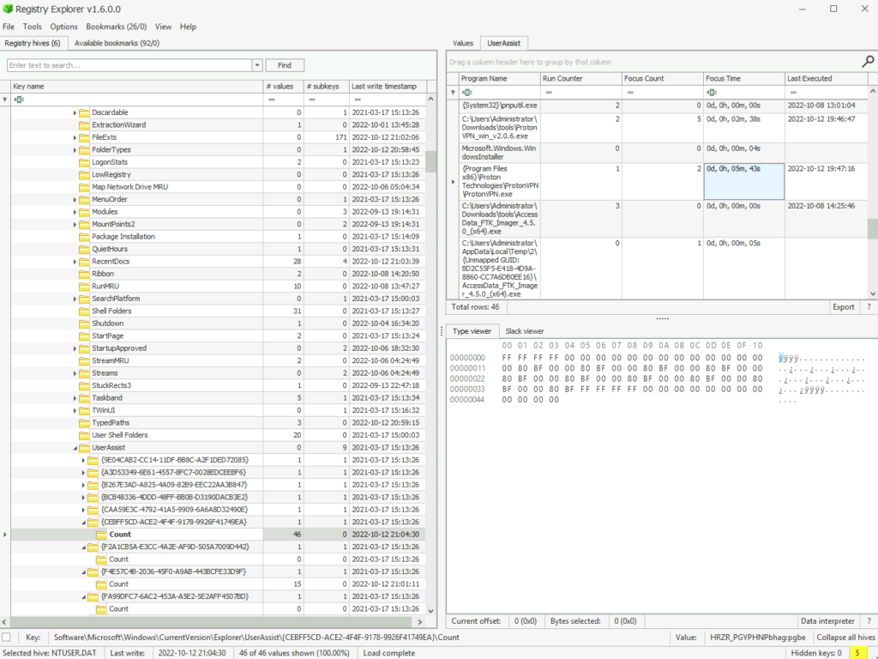Click the key tree horizontal scrollbar thumb

pos(212,621)
